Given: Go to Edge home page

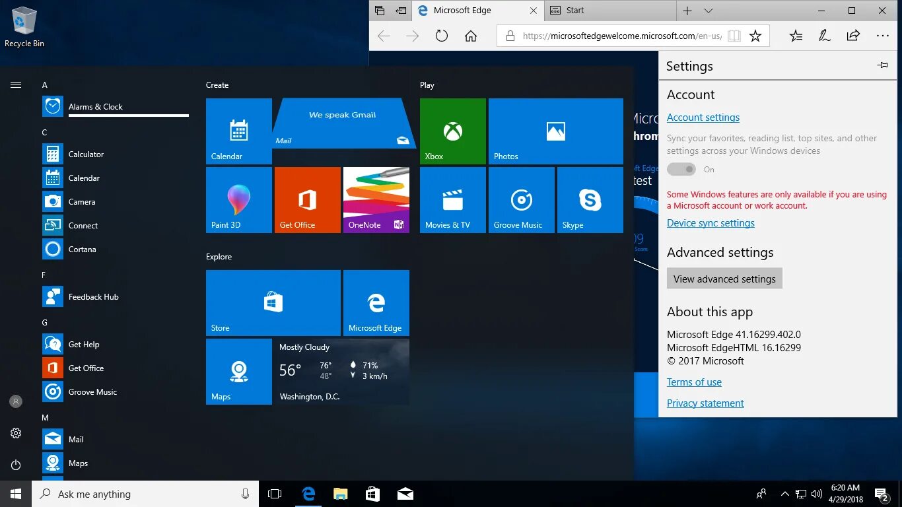Looking at the screenshot, I should 471,36.
